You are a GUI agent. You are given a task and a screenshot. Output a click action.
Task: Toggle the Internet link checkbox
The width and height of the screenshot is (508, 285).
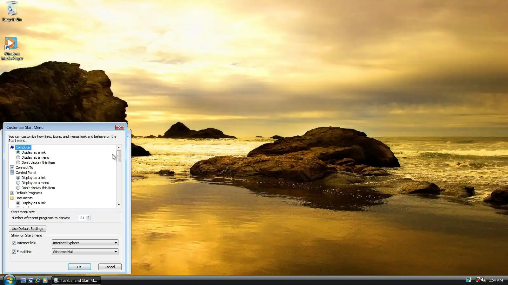coord(14,243)
